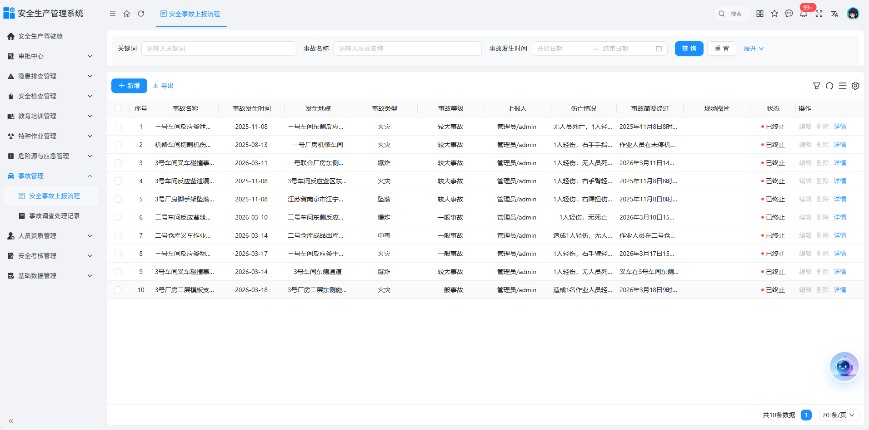
Task: Open the app grid icon in header
Action: pos(760,14)
